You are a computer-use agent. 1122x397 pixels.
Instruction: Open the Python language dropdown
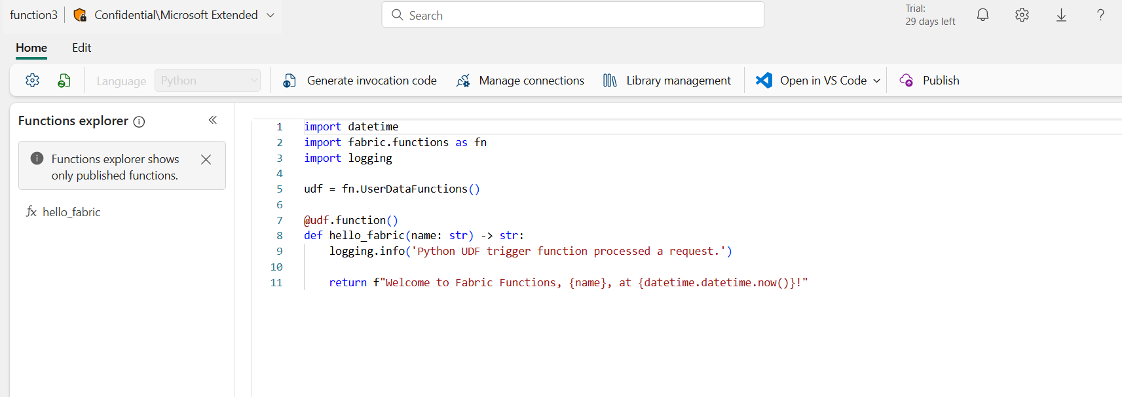pyautogui.click(x=208, y=81)
